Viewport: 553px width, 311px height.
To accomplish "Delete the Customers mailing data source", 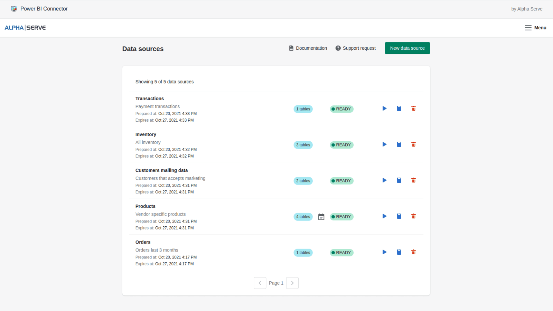I will (x=413, y=180).
